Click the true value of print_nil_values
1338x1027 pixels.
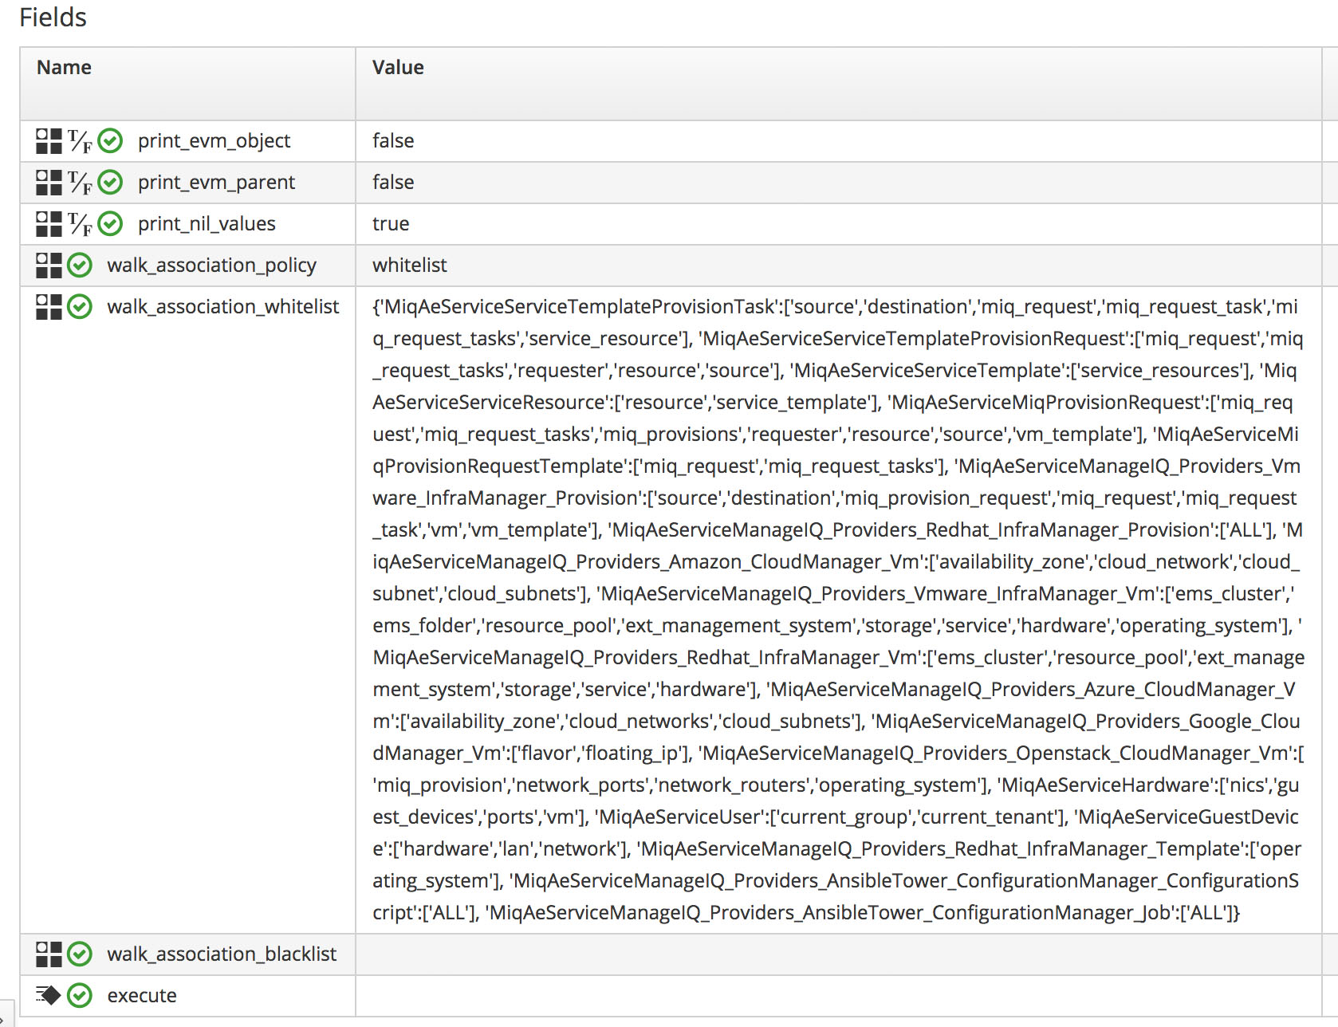point(391,224)
